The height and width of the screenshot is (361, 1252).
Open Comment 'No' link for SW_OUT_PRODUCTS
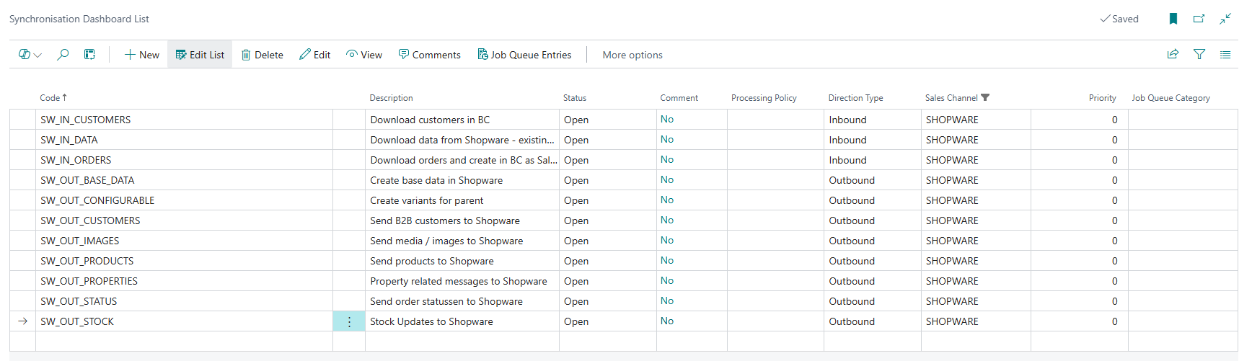[667, 260]
